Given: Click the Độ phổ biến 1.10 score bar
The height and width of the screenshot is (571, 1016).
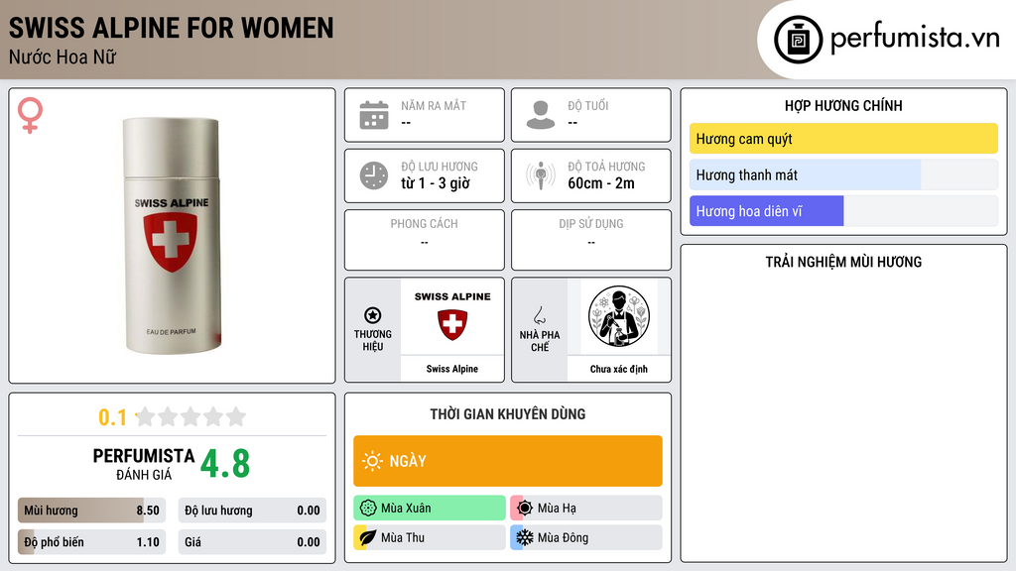Looking at the screenshot, I should point(91,542).
